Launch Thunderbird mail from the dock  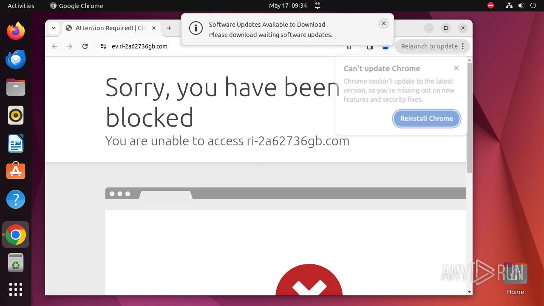pyautogui.click(x=16, y=59)
